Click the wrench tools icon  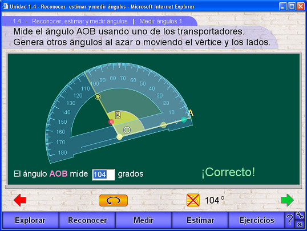(x=300, y=216)
